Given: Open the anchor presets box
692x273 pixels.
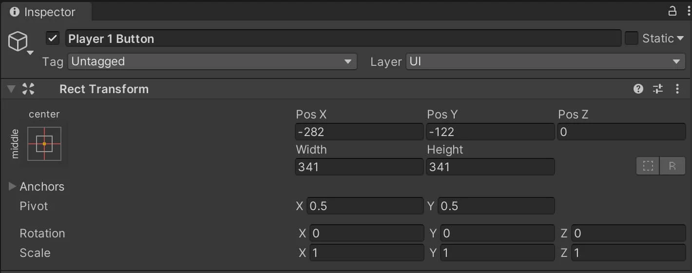Looking at the screenshot, I should pyautogui.click(x=44, y=144).
